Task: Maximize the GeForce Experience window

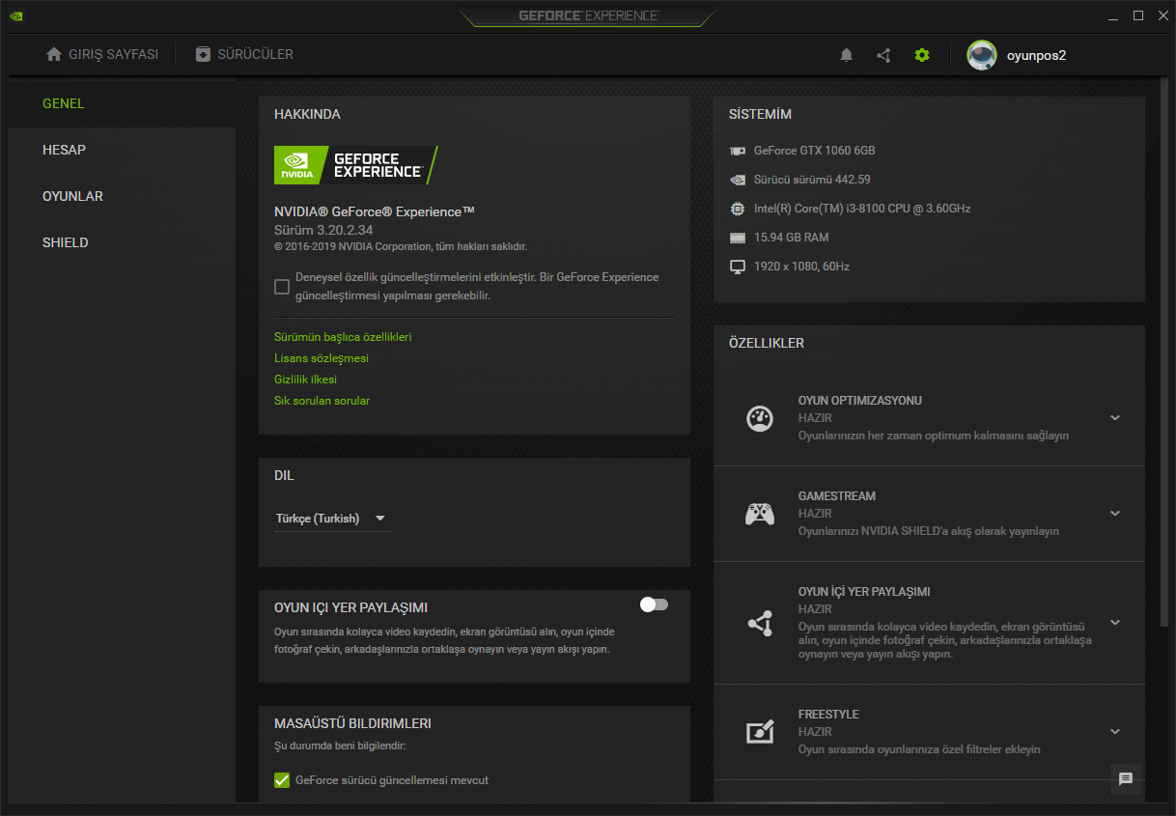Action: 1138,15
